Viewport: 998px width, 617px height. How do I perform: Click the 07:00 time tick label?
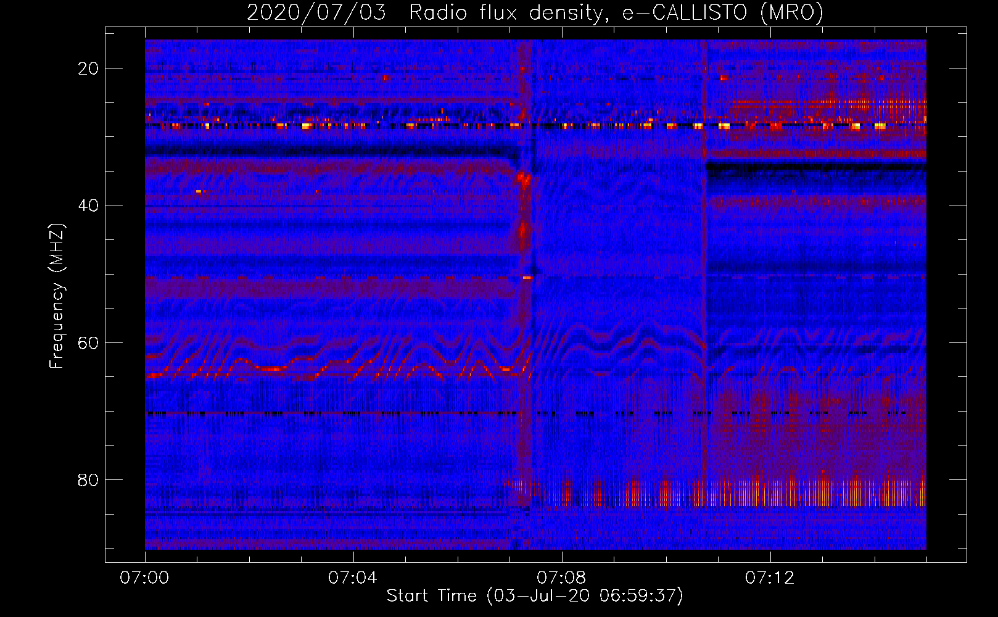pyautogui.click(x=144, y=578)
